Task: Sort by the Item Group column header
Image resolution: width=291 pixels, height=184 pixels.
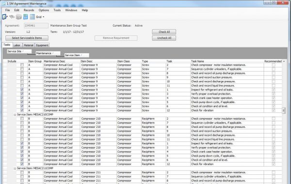Action: 35,61
